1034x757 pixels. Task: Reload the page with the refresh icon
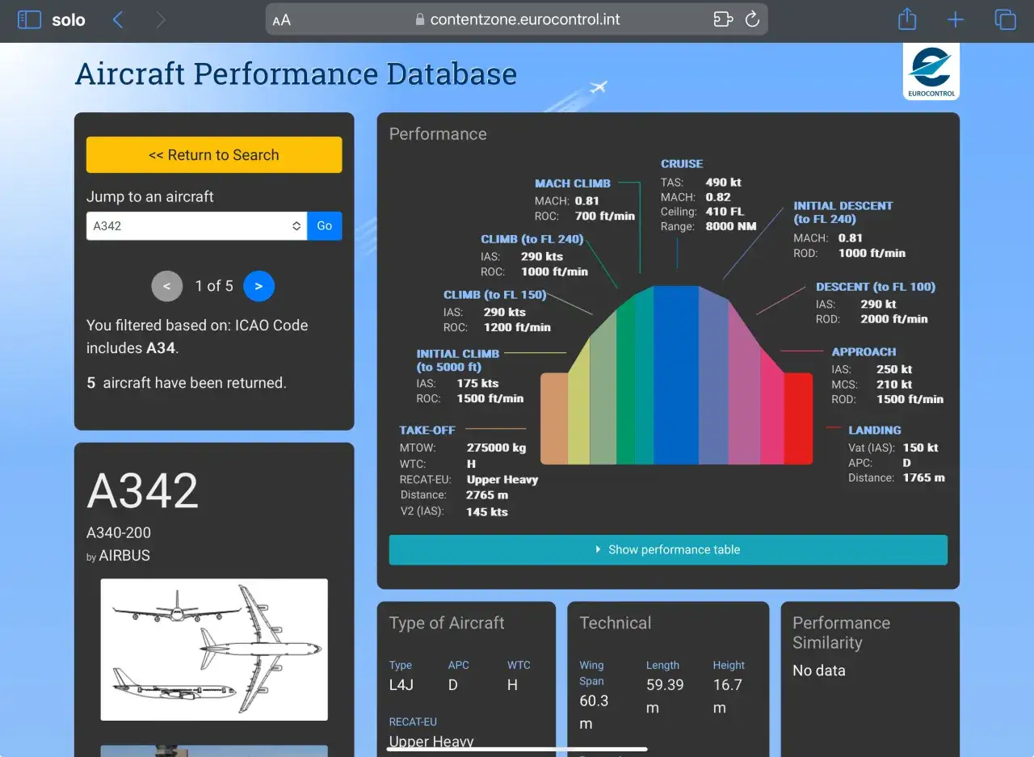[752, 19]
